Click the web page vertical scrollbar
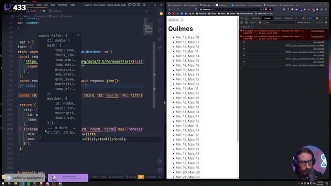This screenshot has height=186, width=331. pos(238,80)
